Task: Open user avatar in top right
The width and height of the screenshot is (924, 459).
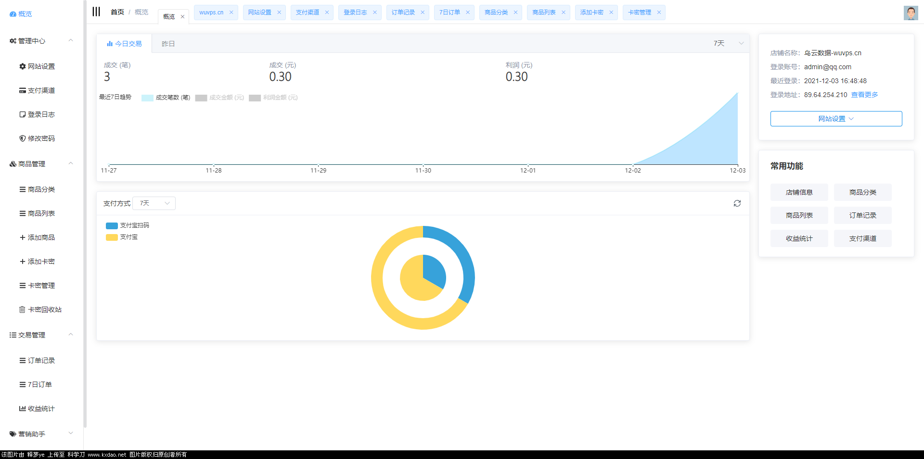Action: click(910, 13)
